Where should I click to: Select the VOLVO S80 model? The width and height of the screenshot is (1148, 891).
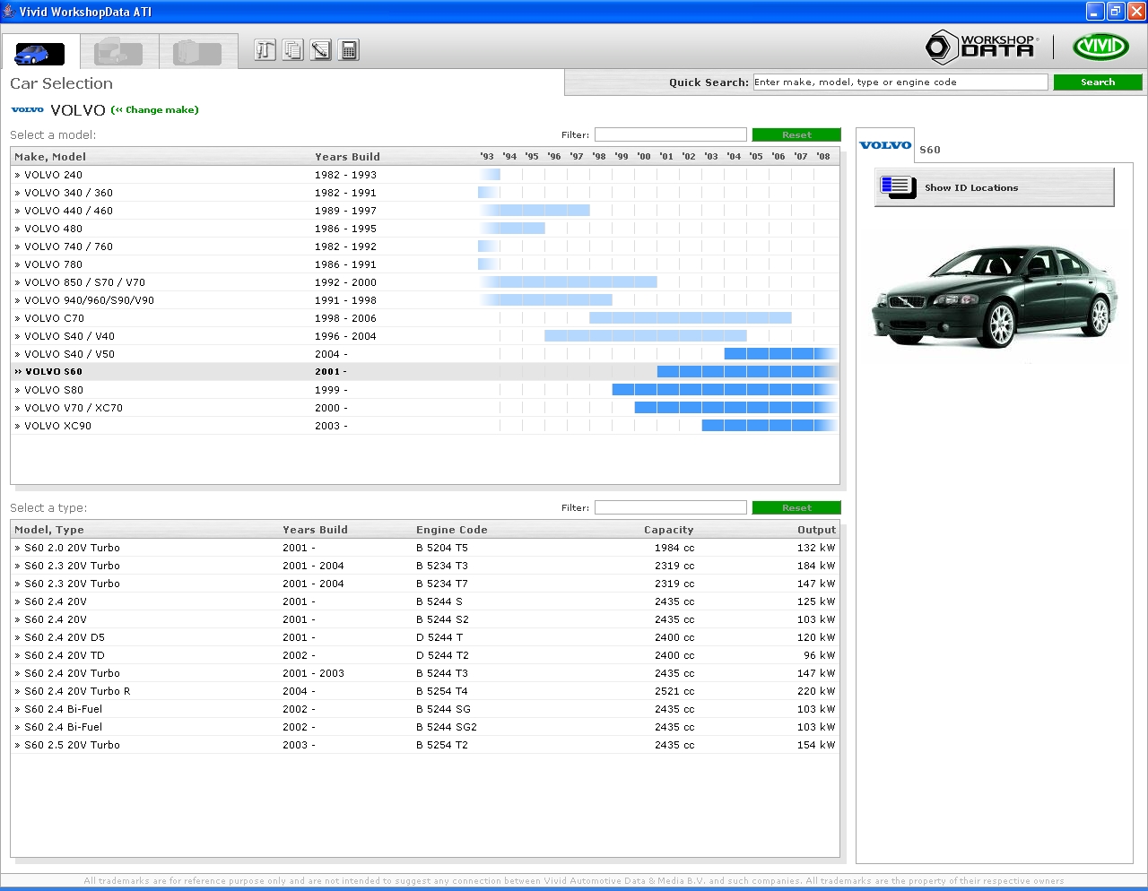point(425,390)
